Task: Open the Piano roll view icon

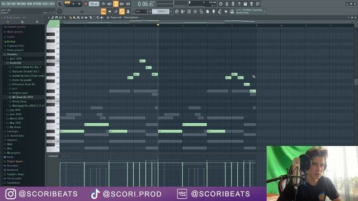Action: (x=183, y=11)
